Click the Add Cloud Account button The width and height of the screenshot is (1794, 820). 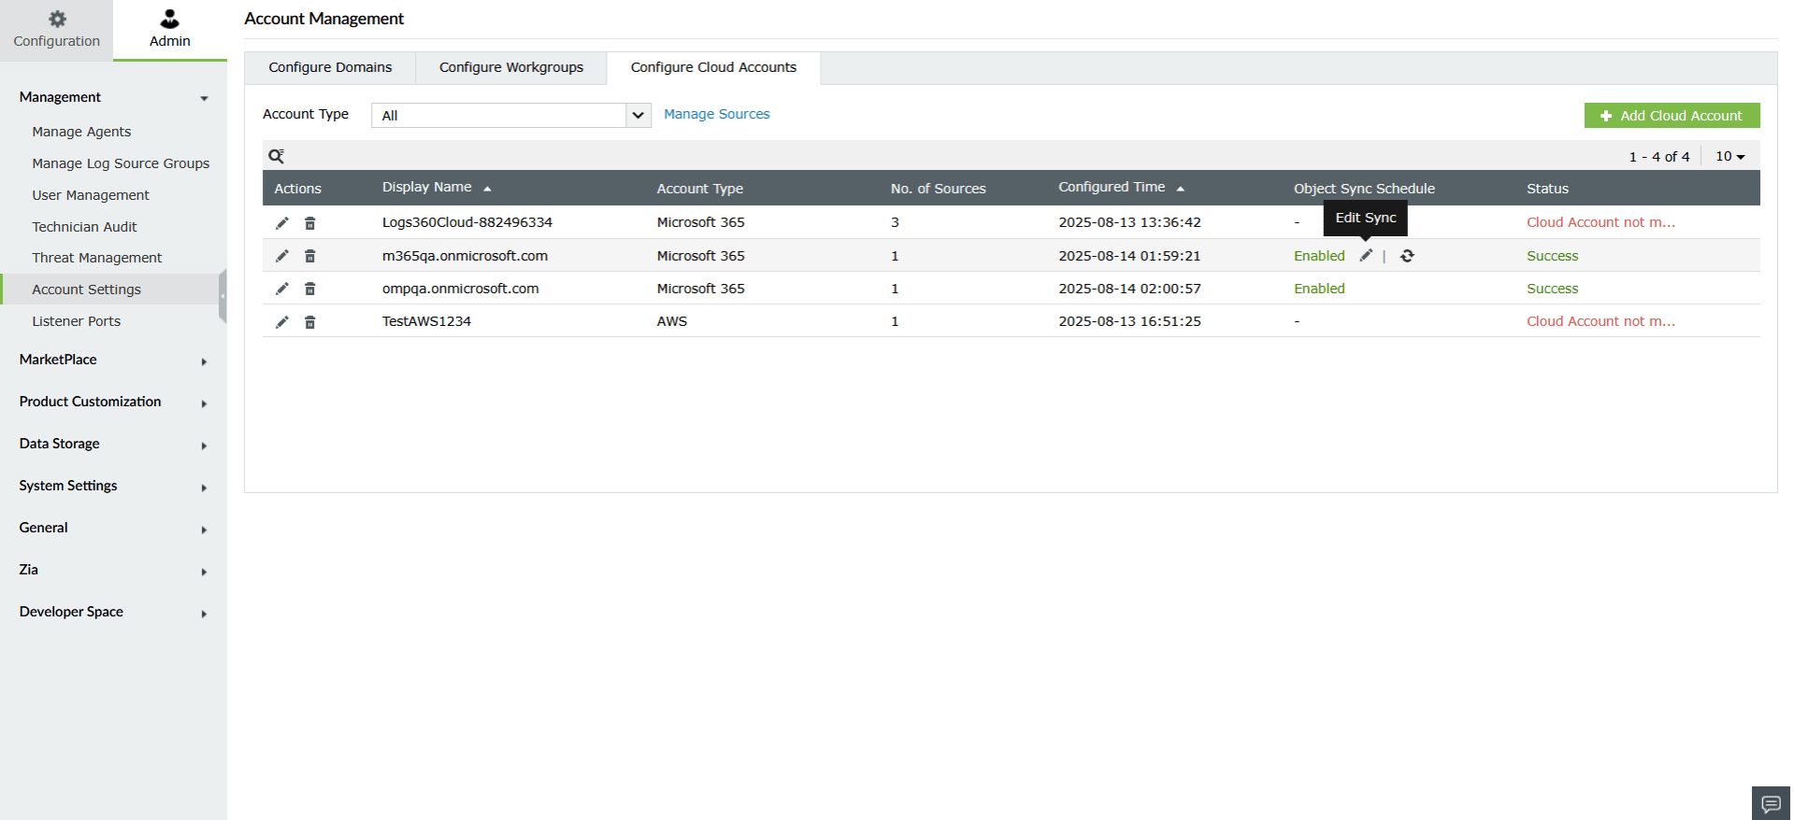1672,115
